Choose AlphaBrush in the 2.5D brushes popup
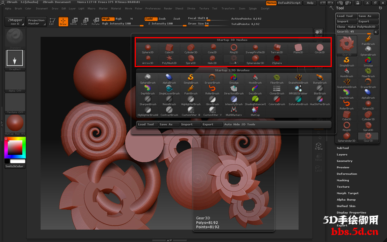Screen dimensions: 387x242 (x=169, y=79)
